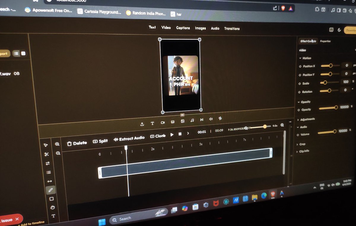Toggle dark mode moon icon
This screenshot has width=356, height=226.
[x=339, y=30]
